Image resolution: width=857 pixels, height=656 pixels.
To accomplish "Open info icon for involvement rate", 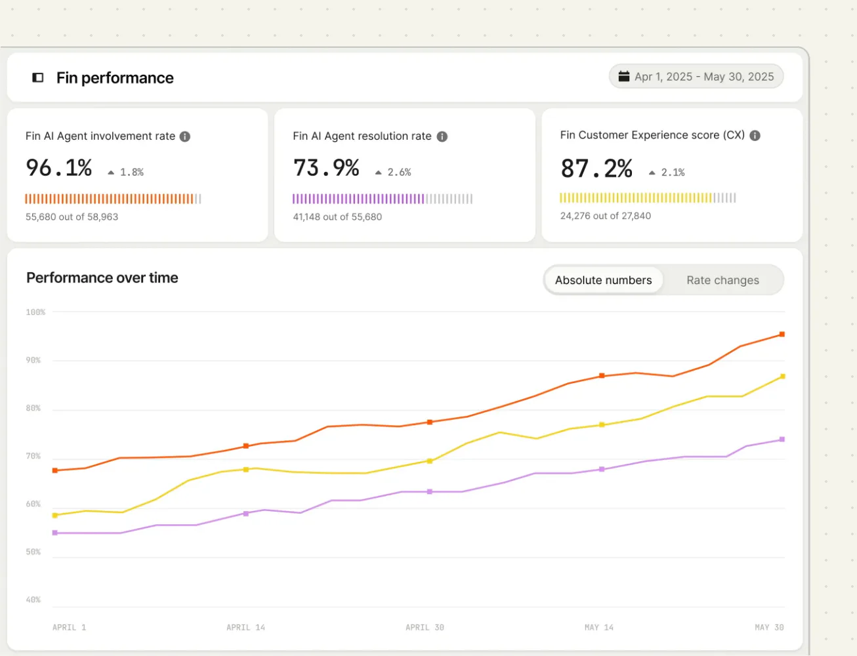I will (185, 136).
